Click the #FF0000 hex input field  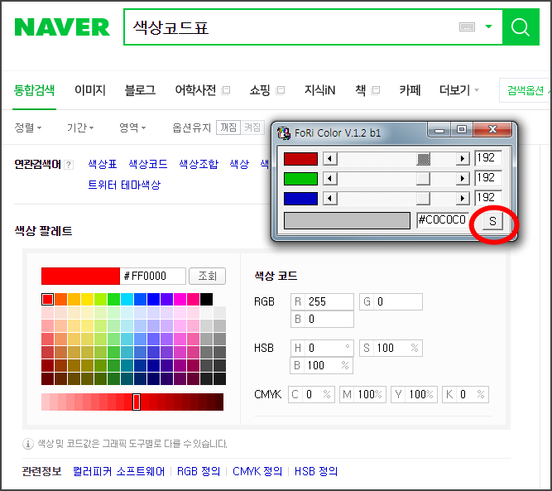153,277
